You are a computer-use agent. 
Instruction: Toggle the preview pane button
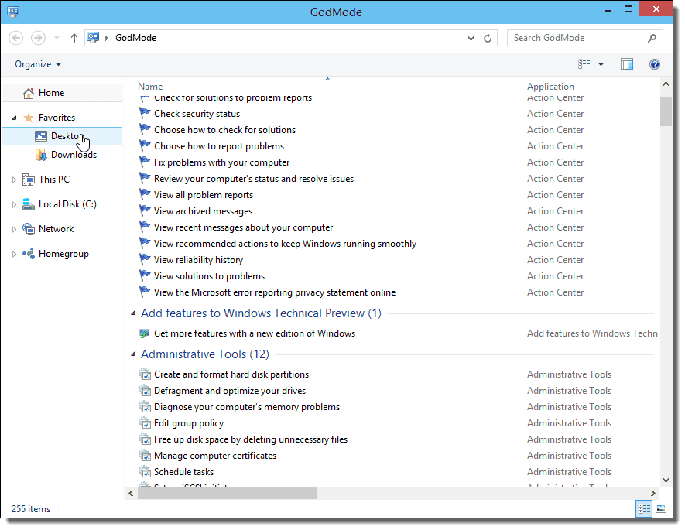tap(627, 64)
